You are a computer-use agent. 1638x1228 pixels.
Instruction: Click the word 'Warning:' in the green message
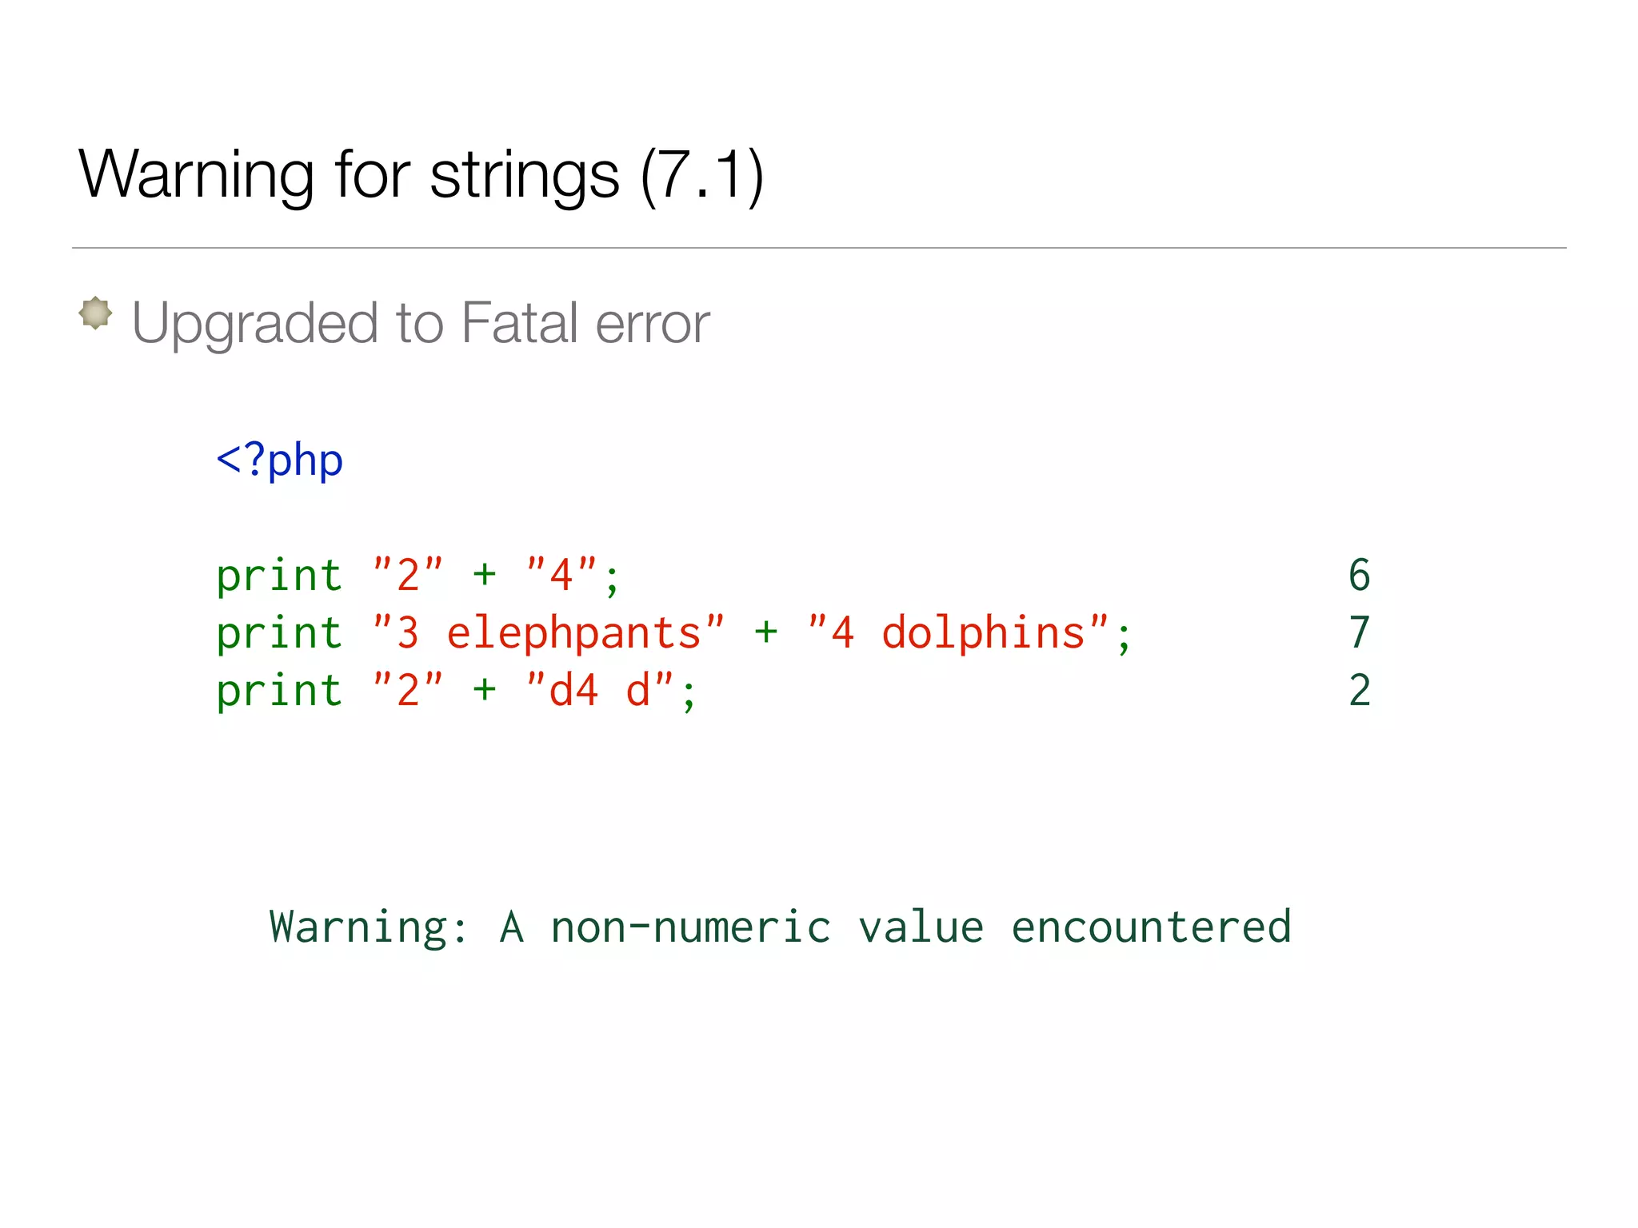369,928
